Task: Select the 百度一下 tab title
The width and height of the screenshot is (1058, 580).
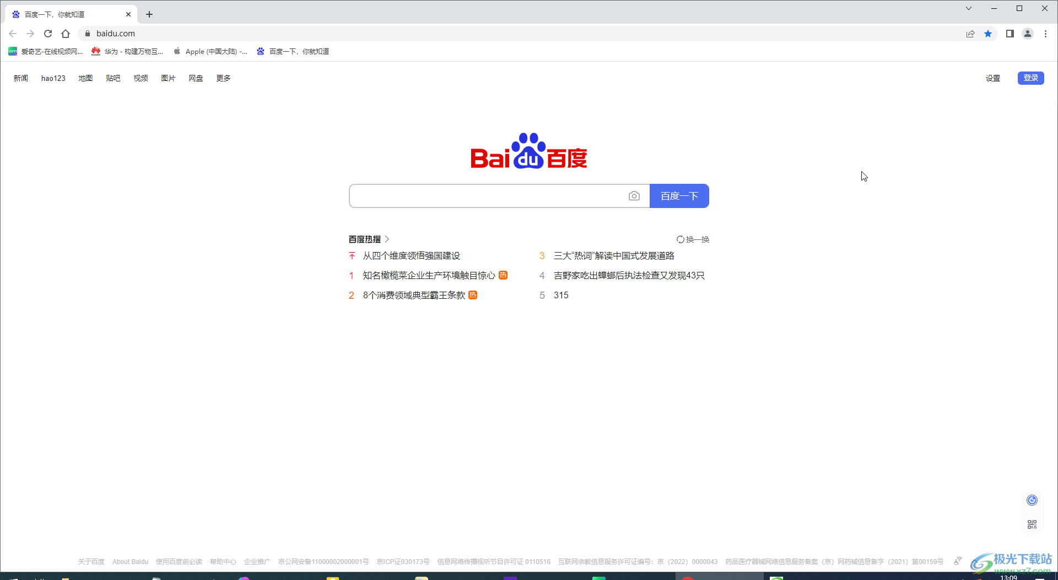Action: pos(55,14)
